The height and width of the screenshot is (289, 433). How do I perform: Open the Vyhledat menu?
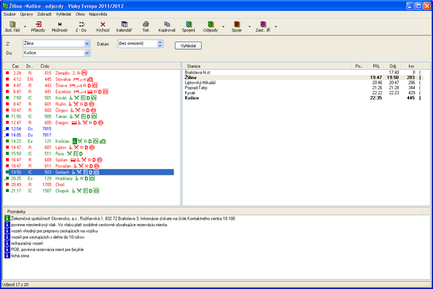pyautogui.click(x=63, y=14)
